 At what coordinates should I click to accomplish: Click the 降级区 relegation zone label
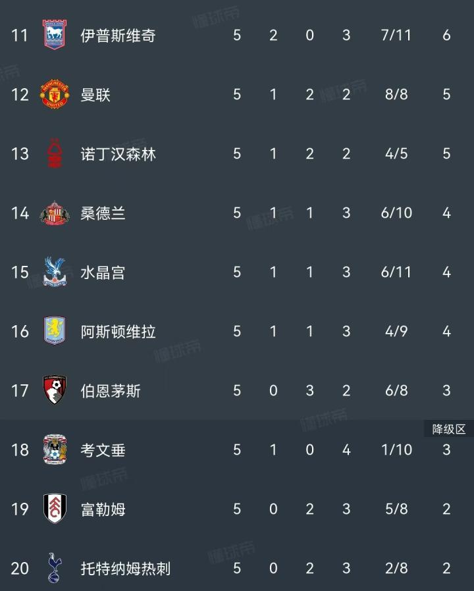pos(449,429)
